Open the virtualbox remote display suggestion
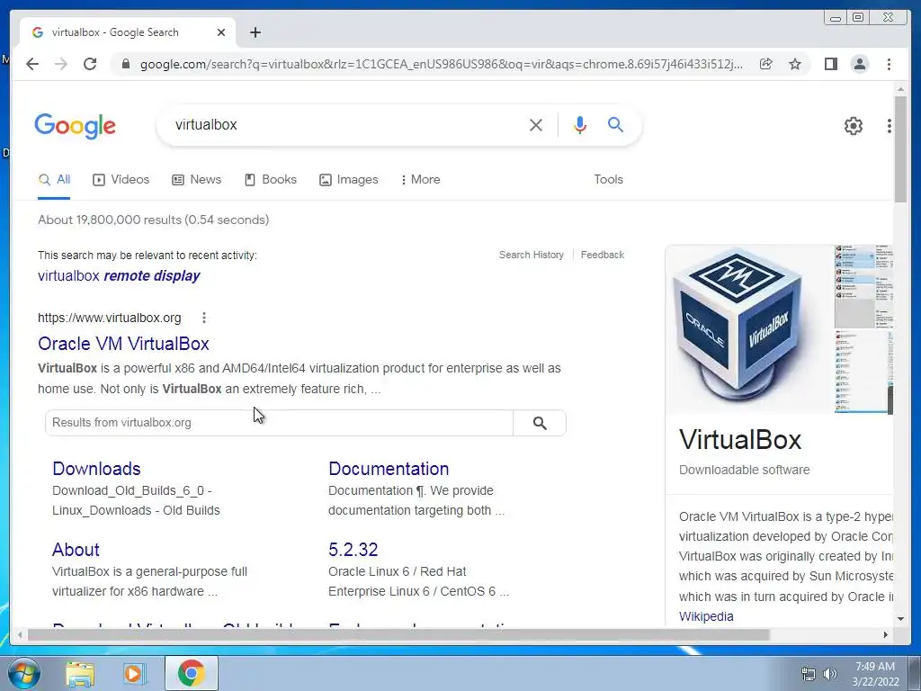921x691 pixels. tap(119, 275)
